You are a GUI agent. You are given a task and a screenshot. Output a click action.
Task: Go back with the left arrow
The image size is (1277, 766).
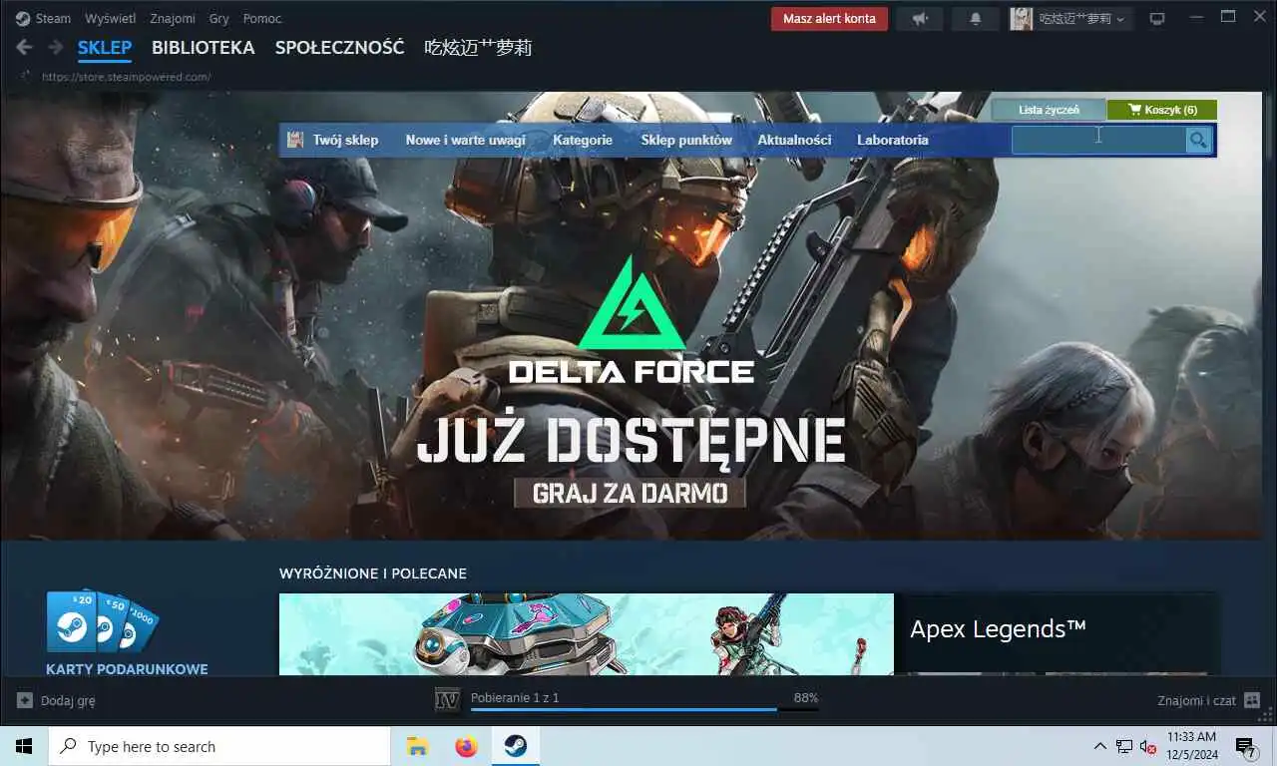coord(24,47)
